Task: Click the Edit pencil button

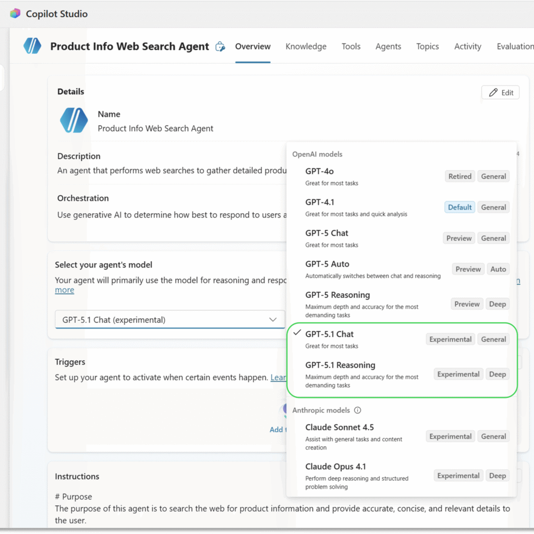Action: point(500,93)
